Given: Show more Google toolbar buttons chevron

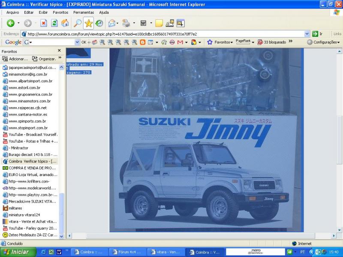Looking at the screenshot, I should [x=291, y=41].
